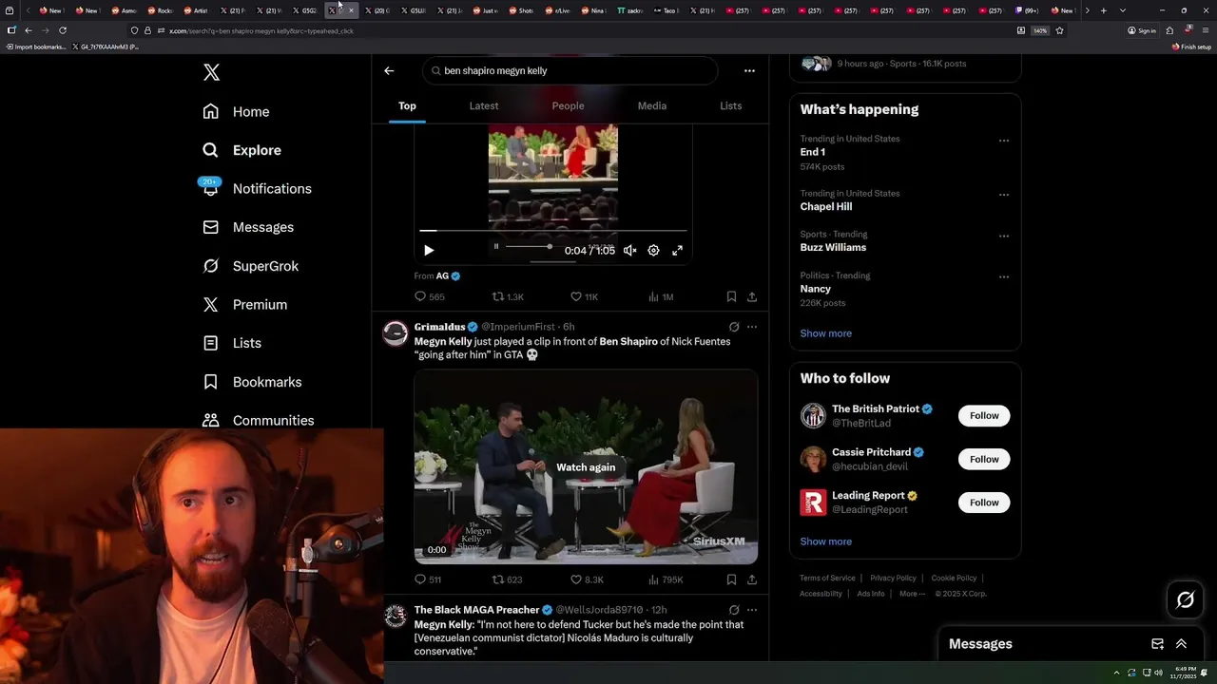Viewport: 1217px width, 684px height.
Task: Open more menu on Grimaldus post
Action: [x=752, y=327]
